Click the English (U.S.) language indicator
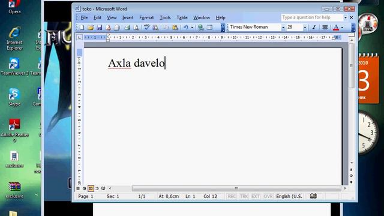The image size is (384, 216). click(x=289, y=196)
